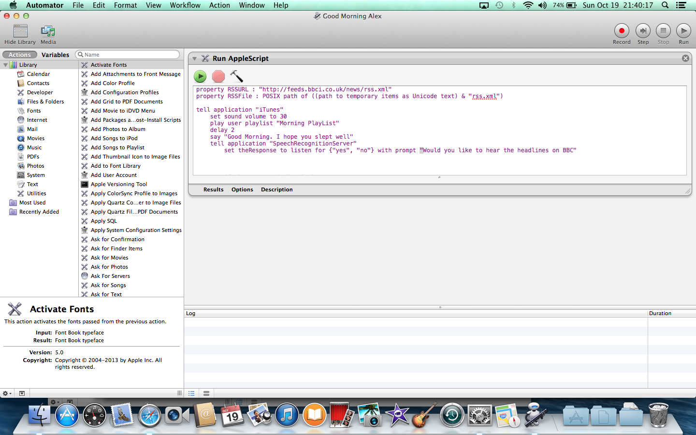This screenshot has width=696, height=435.
Task: Run the workflow with the Run icon
Action: click(x=683, y=30)
